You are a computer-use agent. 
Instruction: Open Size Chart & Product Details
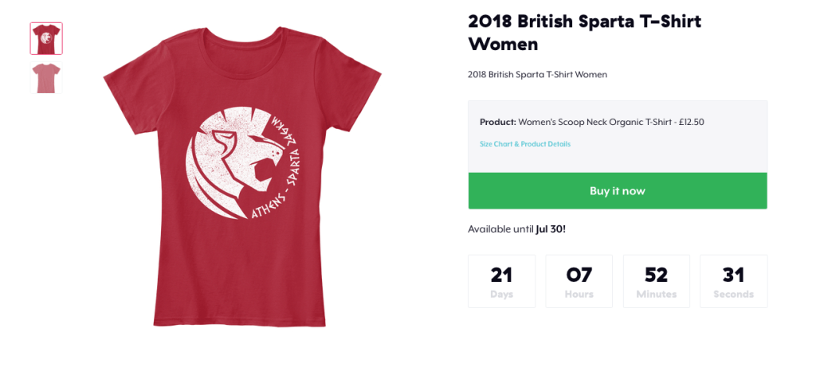(524, 144)
